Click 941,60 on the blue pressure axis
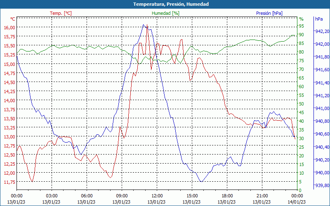Screen dimensions: 330x206 point(322,70)
